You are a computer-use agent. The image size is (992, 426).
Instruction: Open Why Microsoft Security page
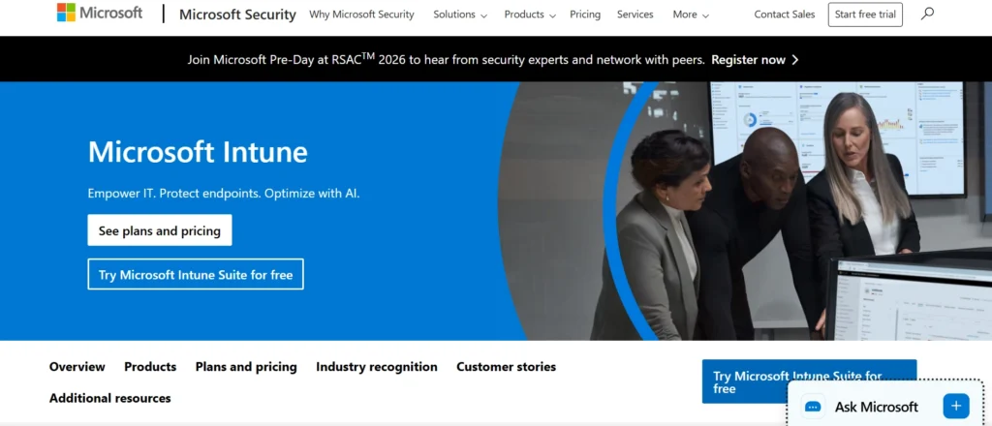(x=361, y=15)
